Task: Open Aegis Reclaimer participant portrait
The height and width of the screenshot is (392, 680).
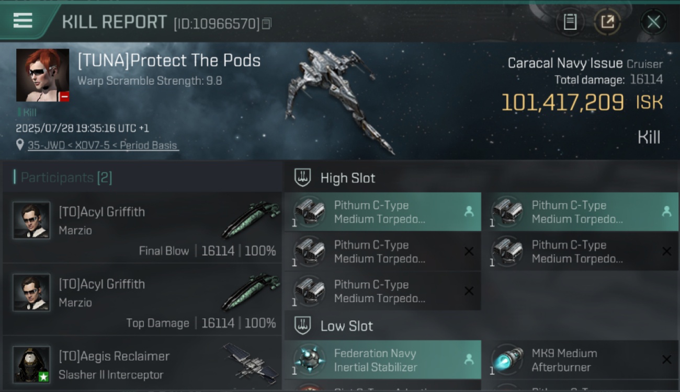Action: (x=31, y=364)
